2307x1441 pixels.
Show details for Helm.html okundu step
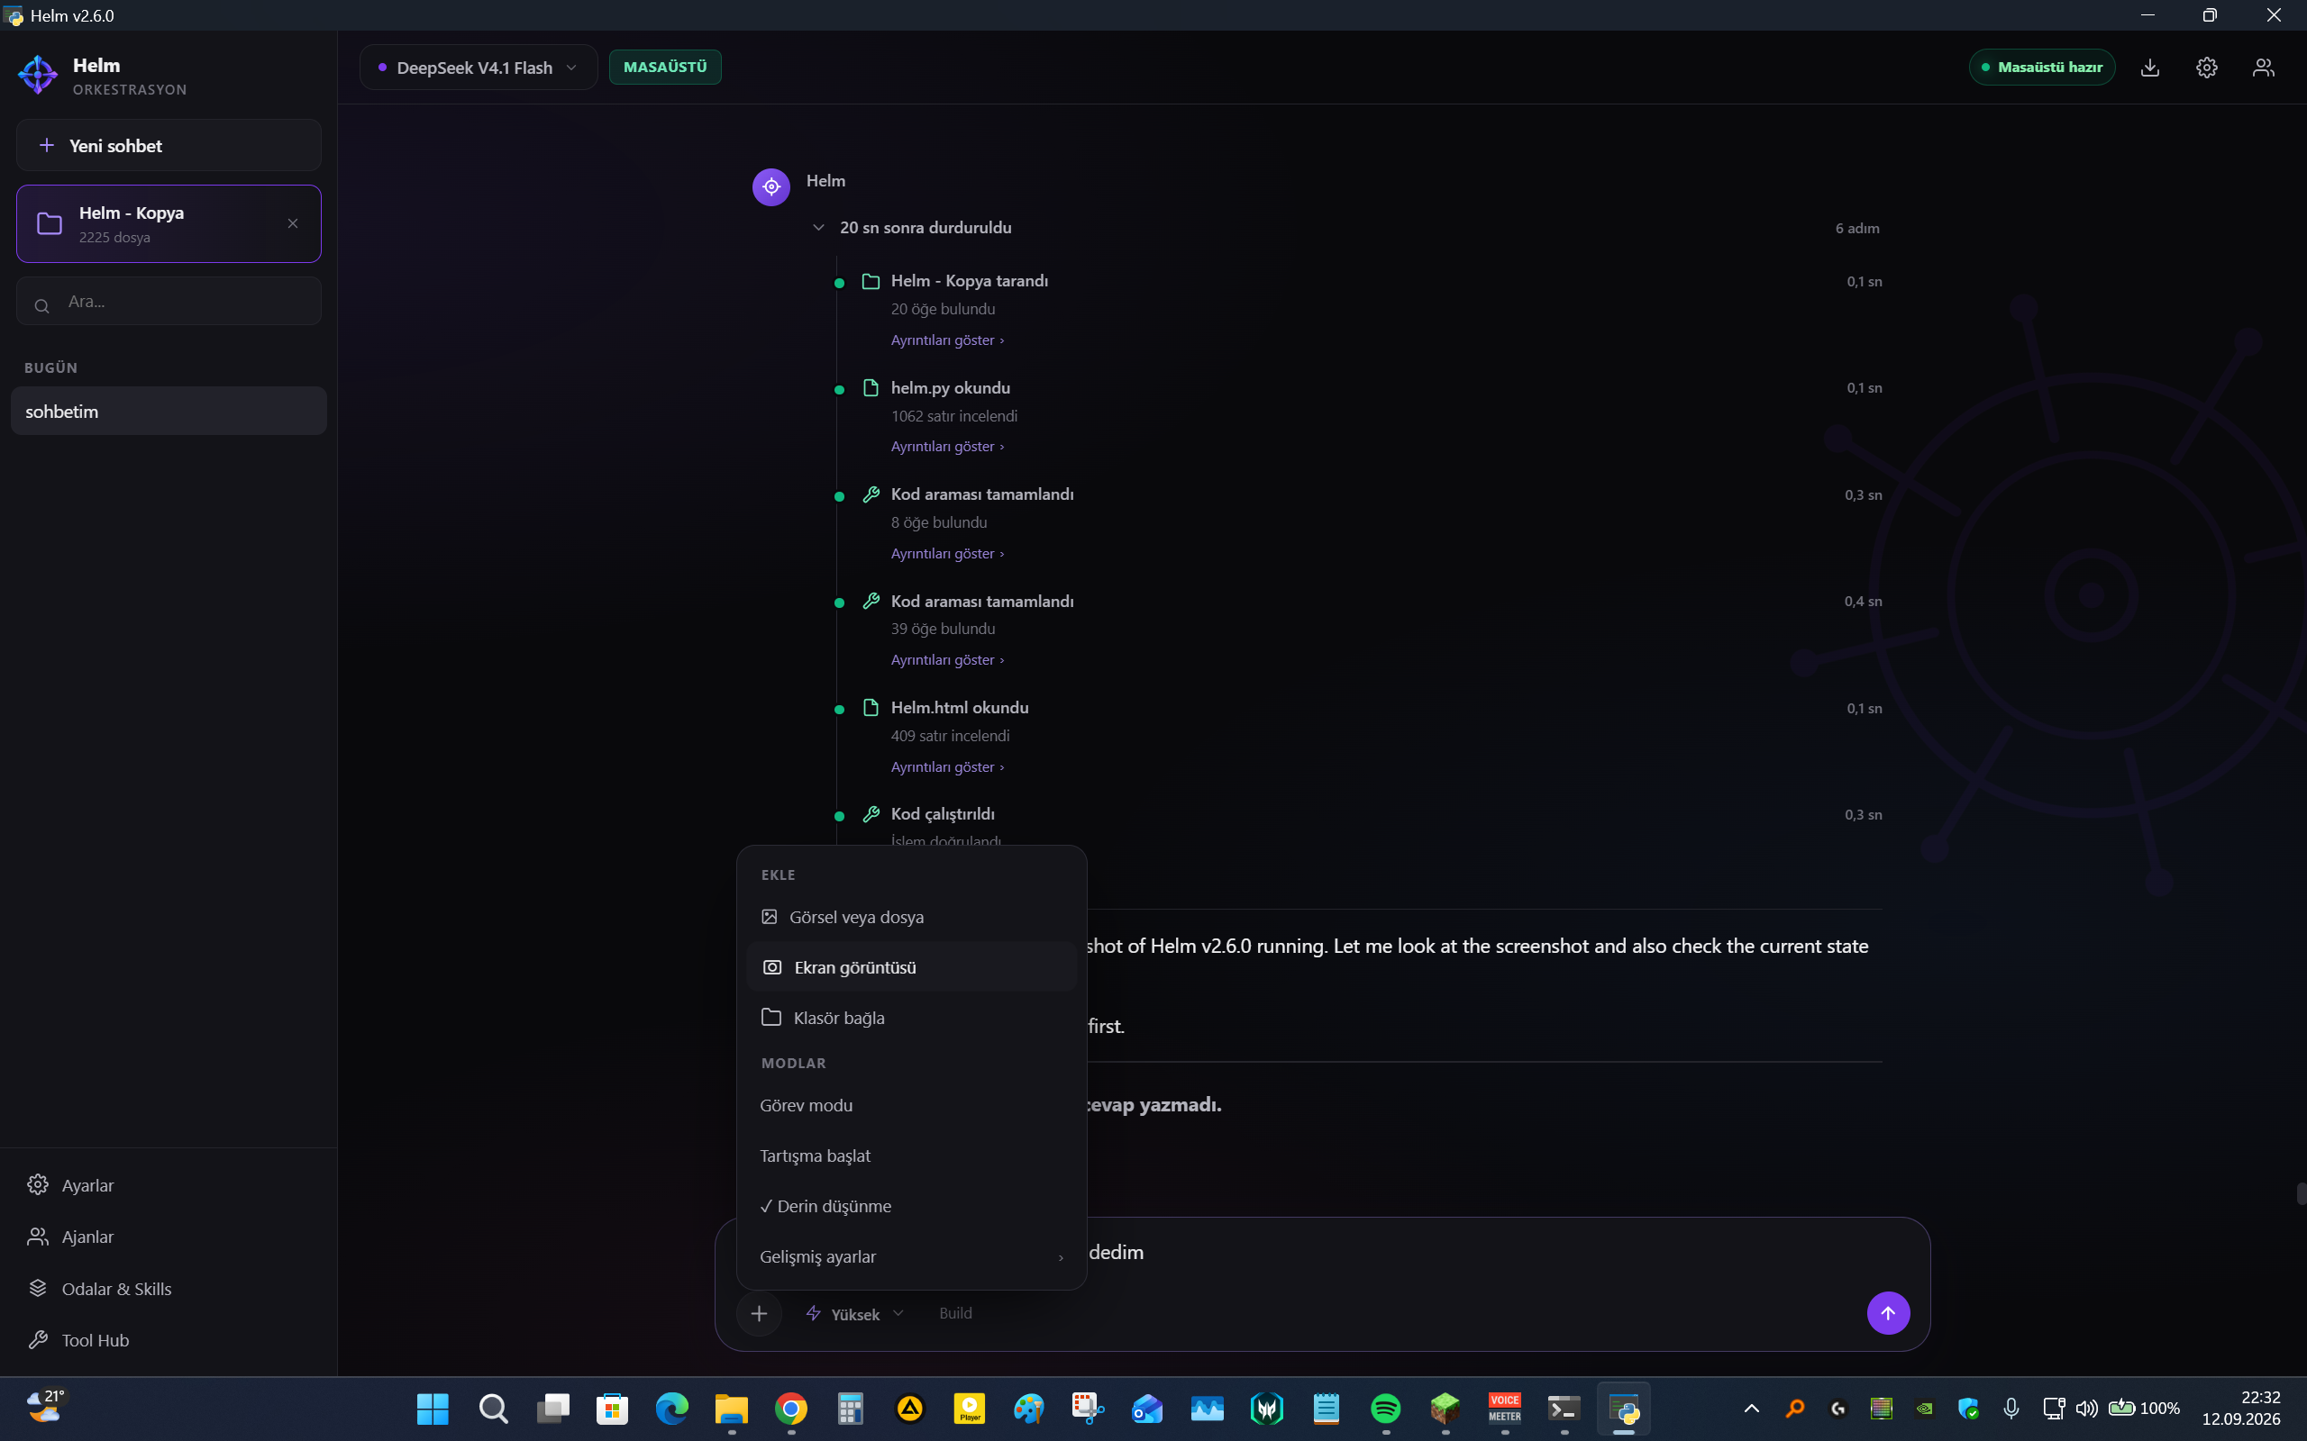click(946, 767)
